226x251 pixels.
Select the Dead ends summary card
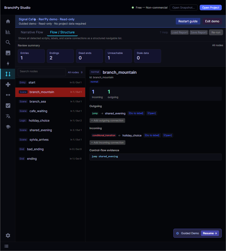pyautogui.click(x=89, y=56)
